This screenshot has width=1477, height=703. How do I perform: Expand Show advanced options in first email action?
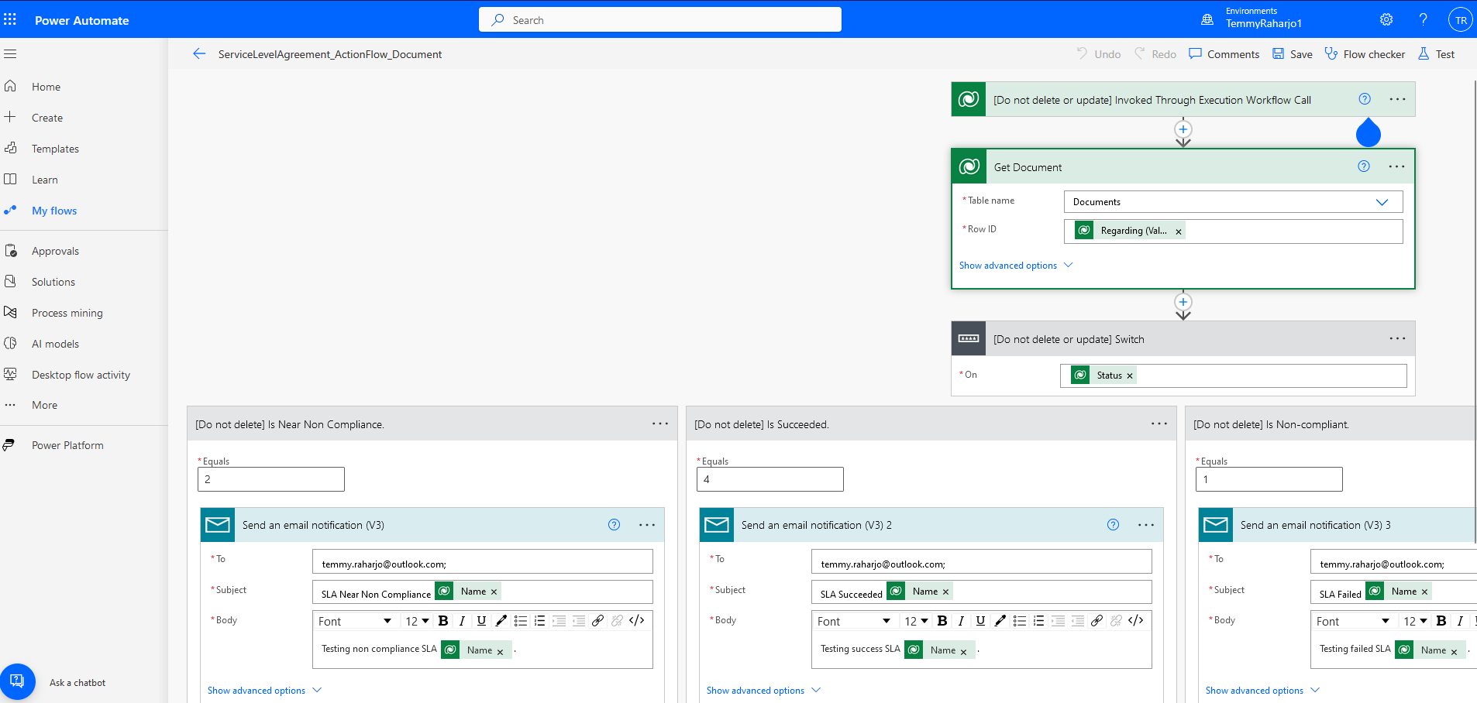(264, 691)
